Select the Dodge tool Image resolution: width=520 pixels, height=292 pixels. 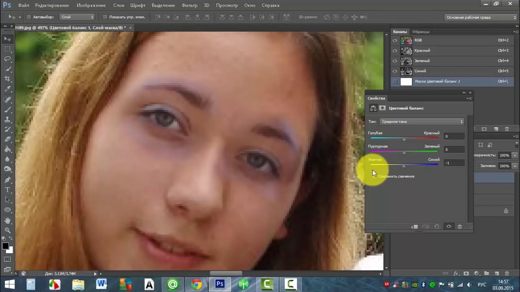(x=8, y=169)
